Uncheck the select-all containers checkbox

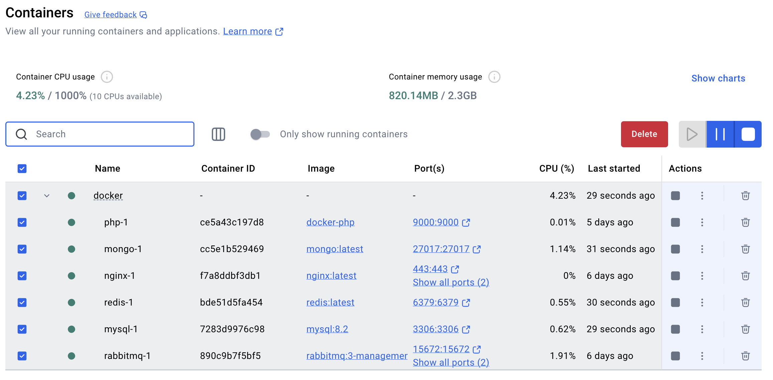click(x=22, y=169)
